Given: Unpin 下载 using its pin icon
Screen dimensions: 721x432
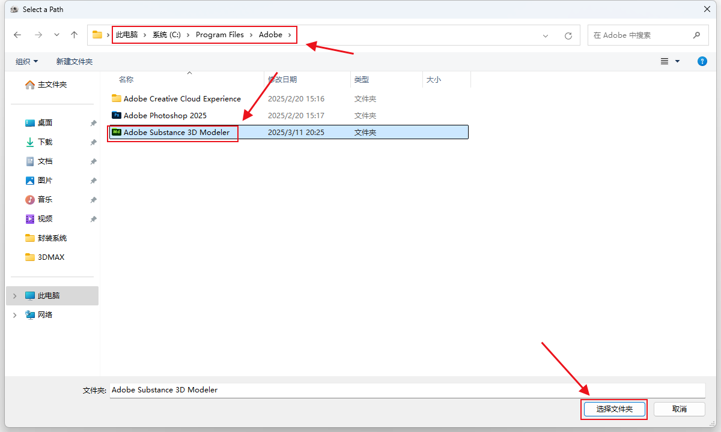Looking at the screenshot, I should [93, 142].
